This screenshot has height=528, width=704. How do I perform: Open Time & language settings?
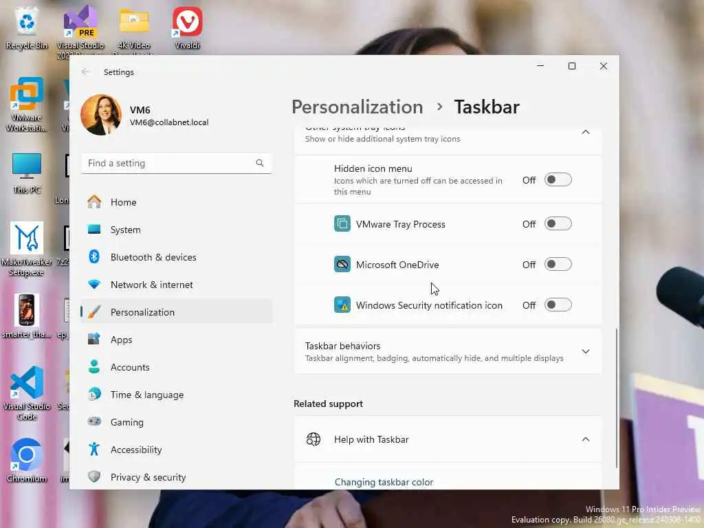[x=177, y=394]
